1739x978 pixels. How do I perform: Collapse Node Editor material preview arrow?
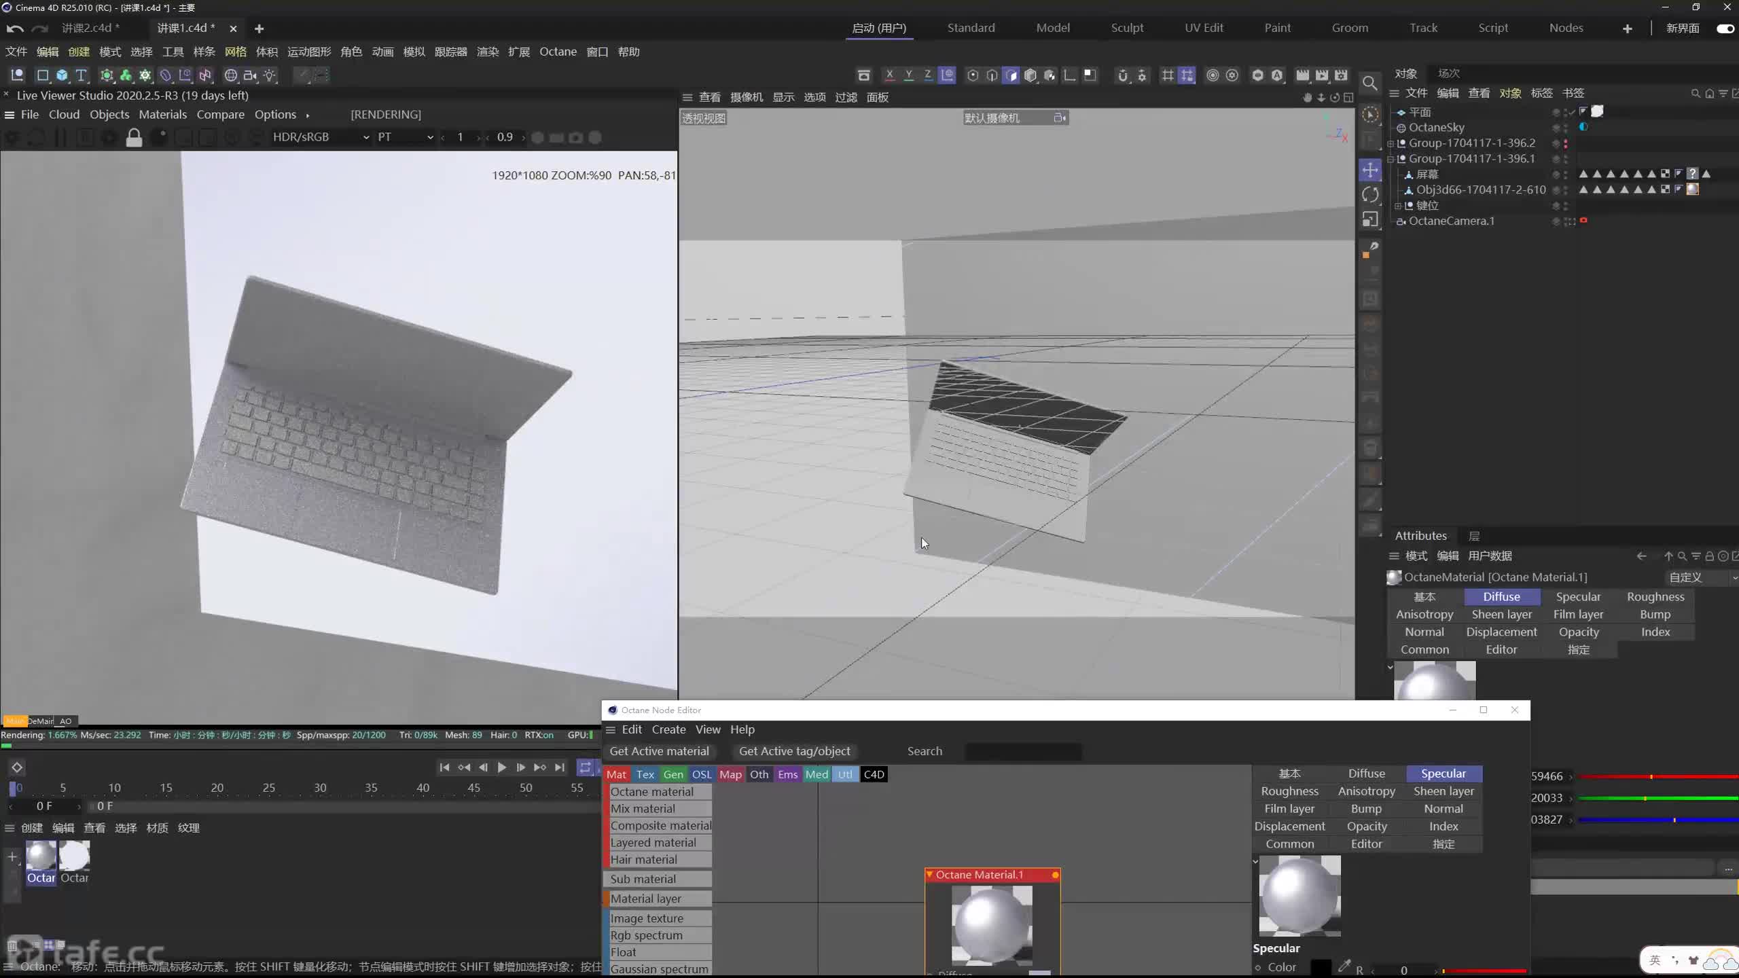click(x=1255, y=861)
